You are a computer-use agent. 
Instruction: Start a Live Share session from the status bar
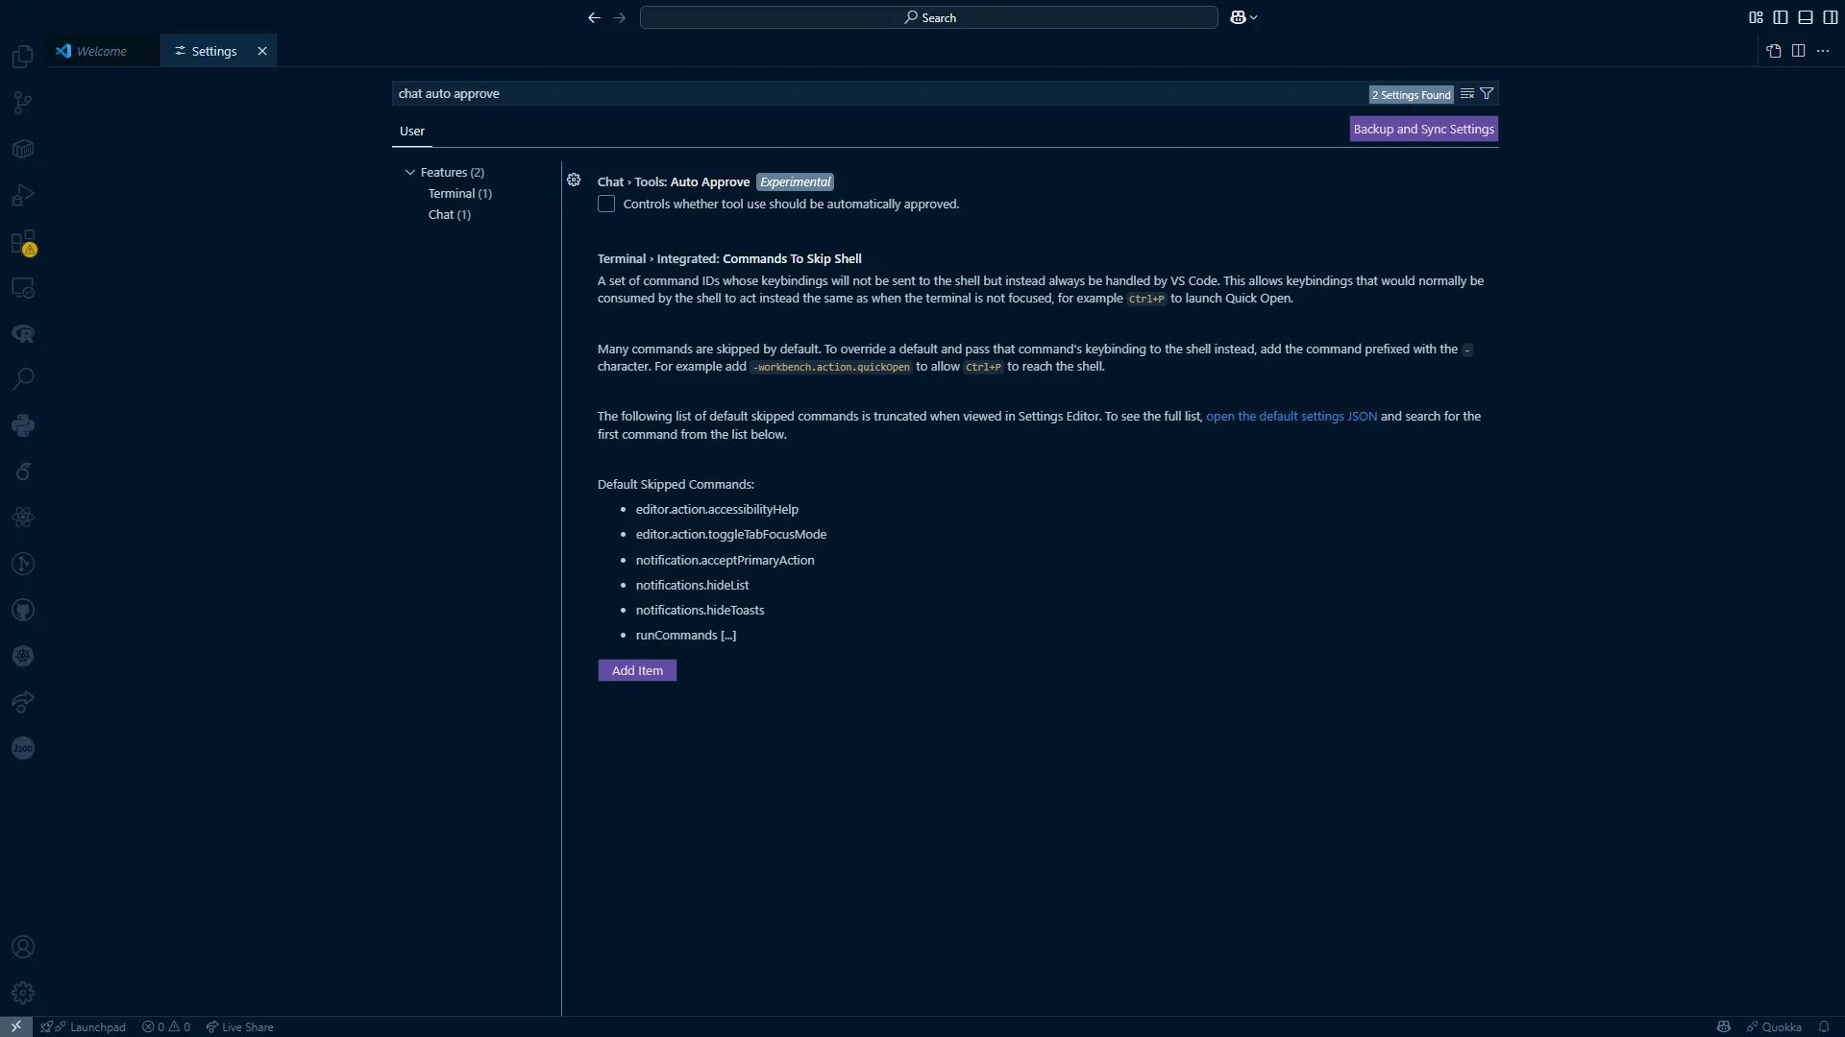239,1026
